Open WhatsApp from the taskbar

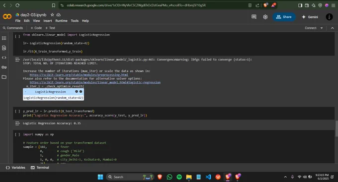pyautogui.click(x=169, y=177)
